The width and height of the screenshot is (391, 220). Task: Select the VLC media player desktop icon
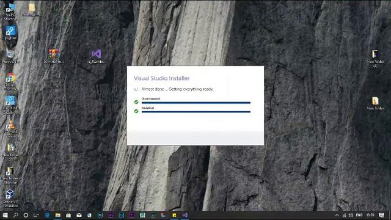pyautogui.click(x=10, y=129)
